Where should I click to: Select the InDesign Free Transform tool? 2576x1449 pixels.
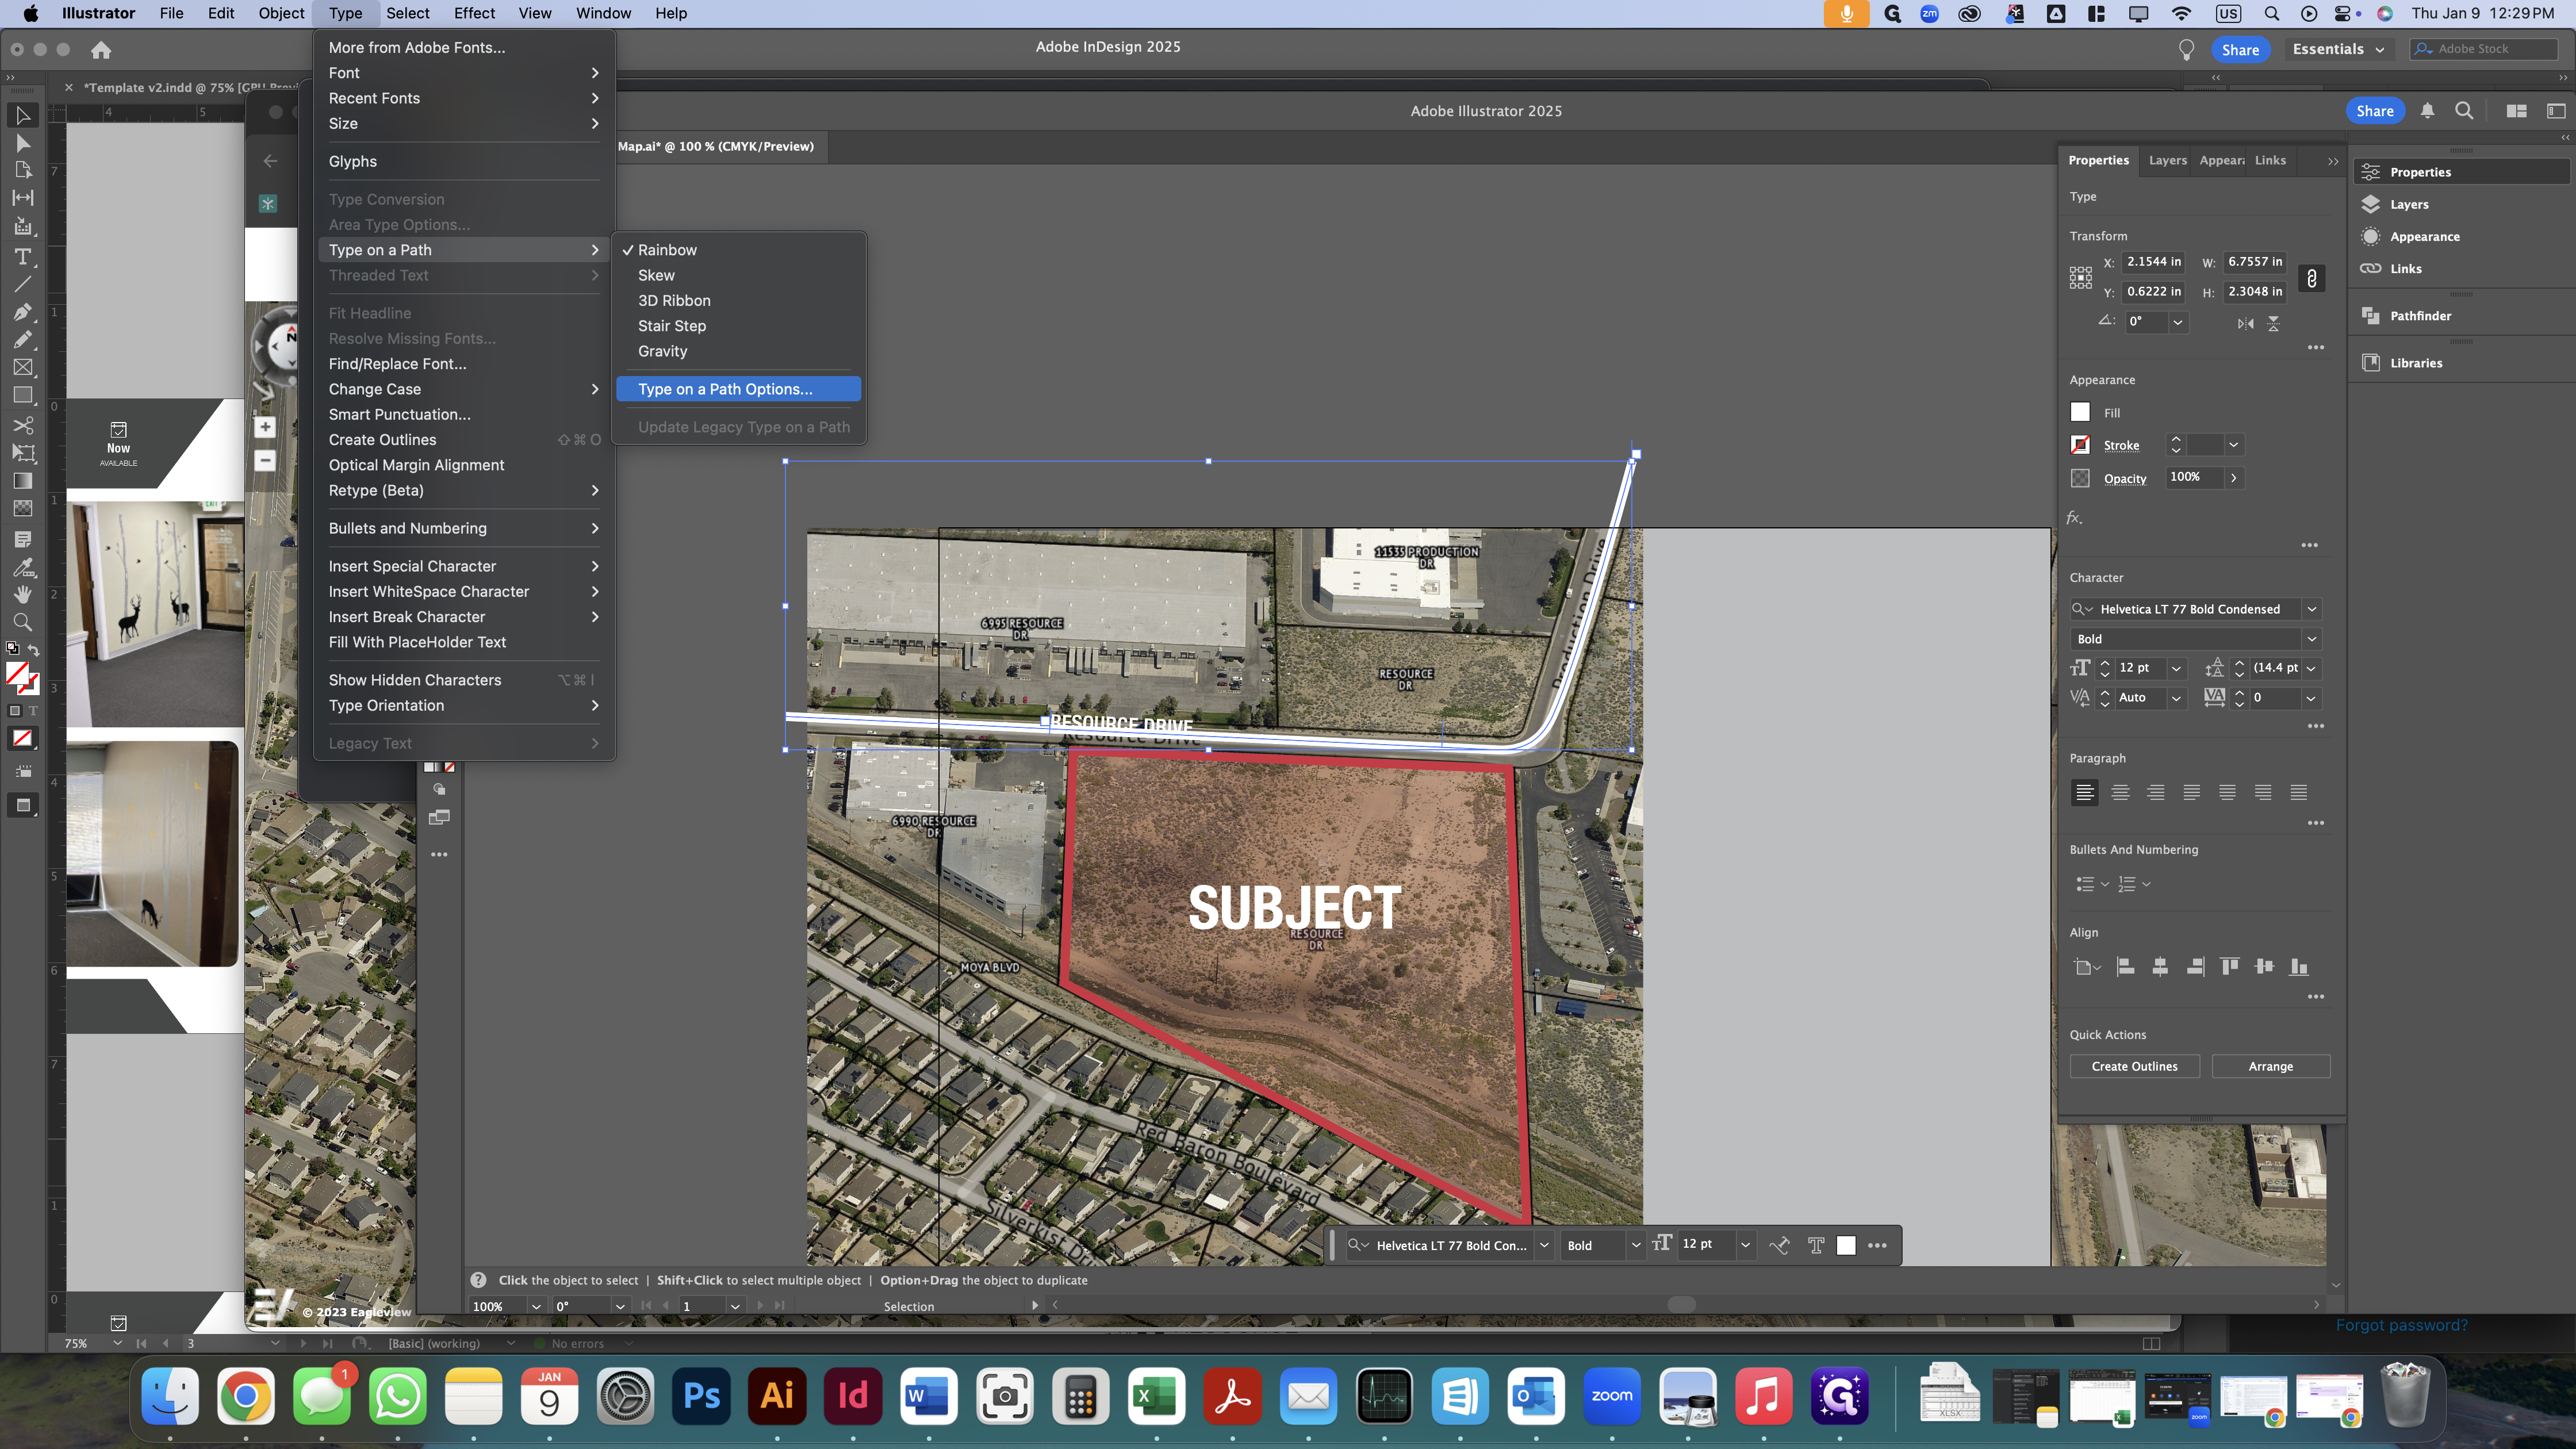23,453
